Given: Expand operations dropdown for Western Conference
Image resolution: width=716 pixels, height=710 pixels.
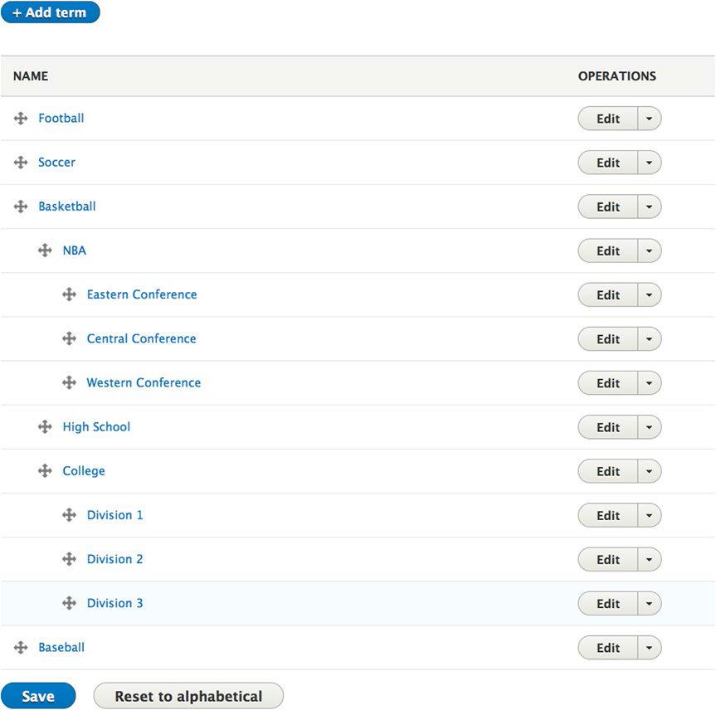Looking at the screenshot, I should point(649,383).
